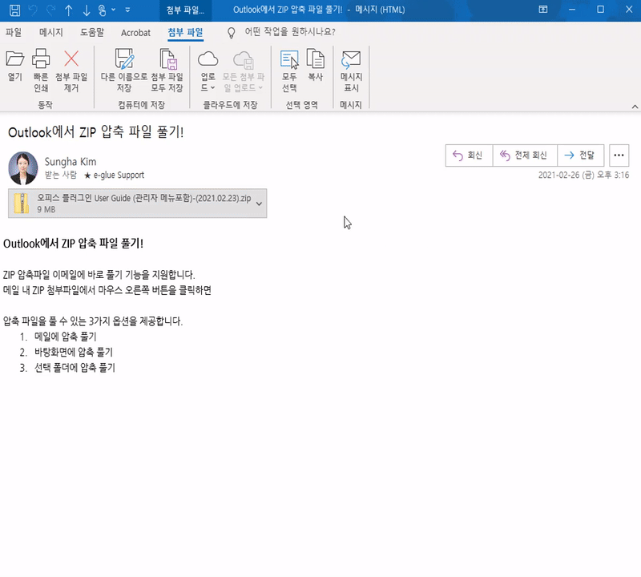Screen dimensions: 641x577
Task: Minimize the message window
Action: click(x=572, y=10)
